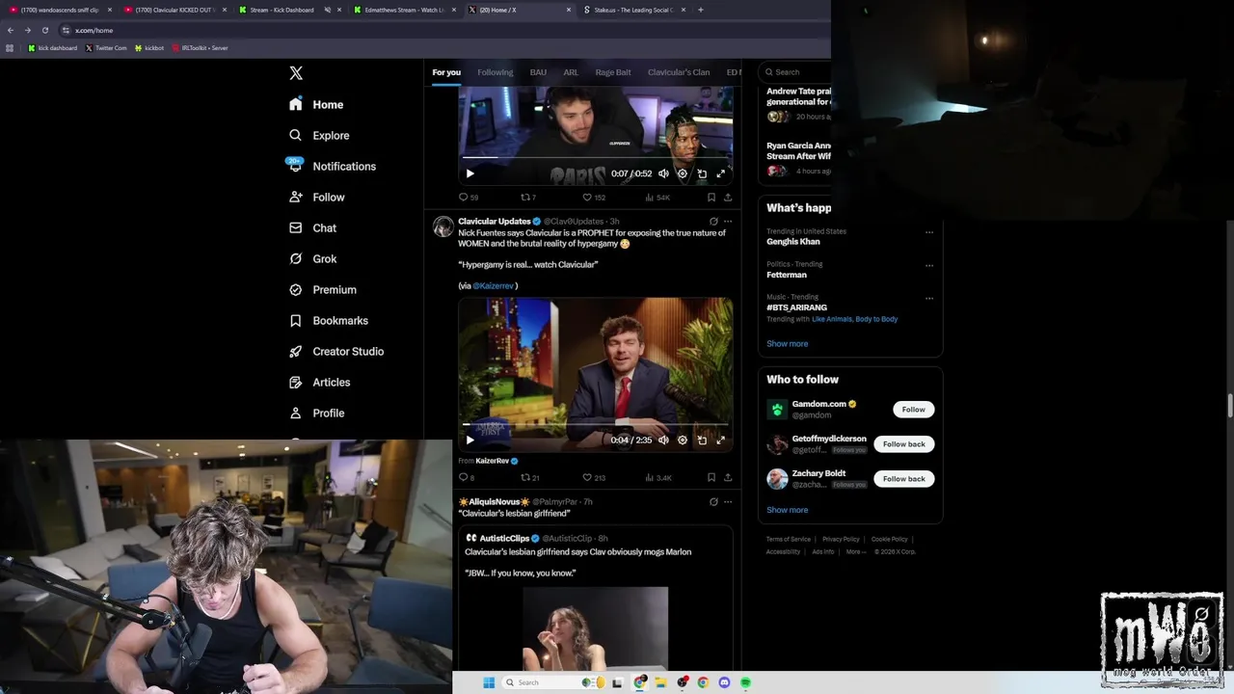Switch to the ARL timeline tab
Viewport: 1234px width, 694px height.
(x=571, y=72)
